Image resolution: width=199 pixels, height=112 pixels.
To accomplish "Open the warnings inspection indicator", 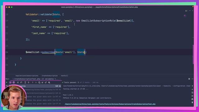I will point(187,11).
